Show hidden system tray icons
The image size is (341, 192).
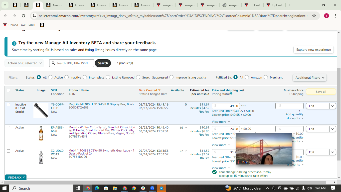click(x=268, y=188)
